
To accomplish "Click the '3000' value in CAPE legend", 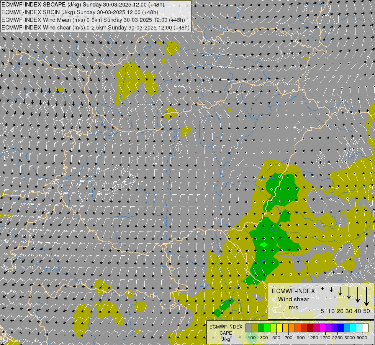I will [350, 338].
